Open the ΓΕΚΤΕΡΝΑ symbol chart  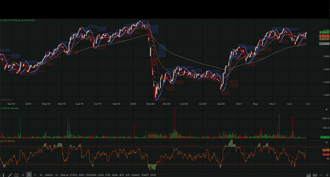(91, 175)
